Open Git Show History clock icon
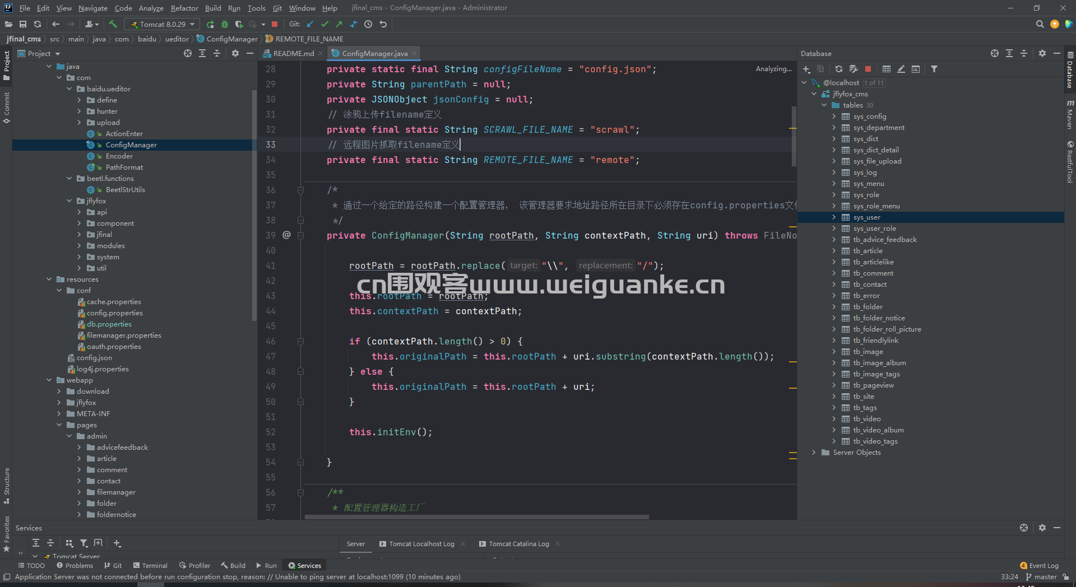Screen dimensions: 1076x587 pyautogui.click(x=368, y=24)
